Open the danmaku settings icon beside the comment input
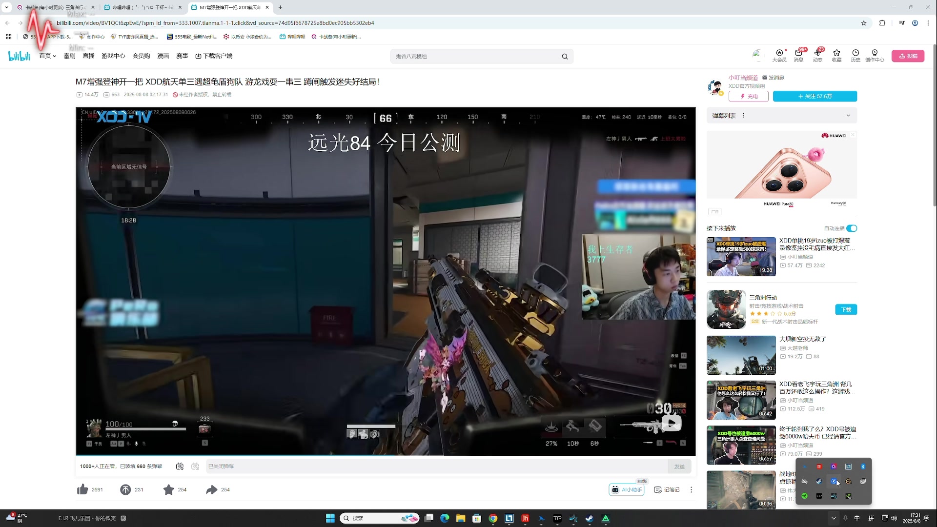This screenshot has width=937, height=527. (195, 466)
